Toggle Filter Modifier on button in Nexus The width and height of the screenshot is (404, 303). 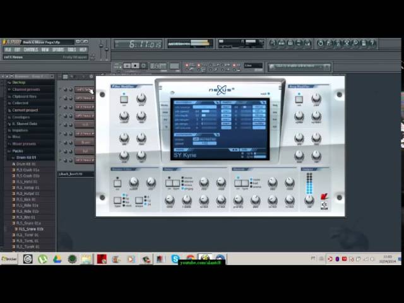pyautogui.click(x=124, y=99)
